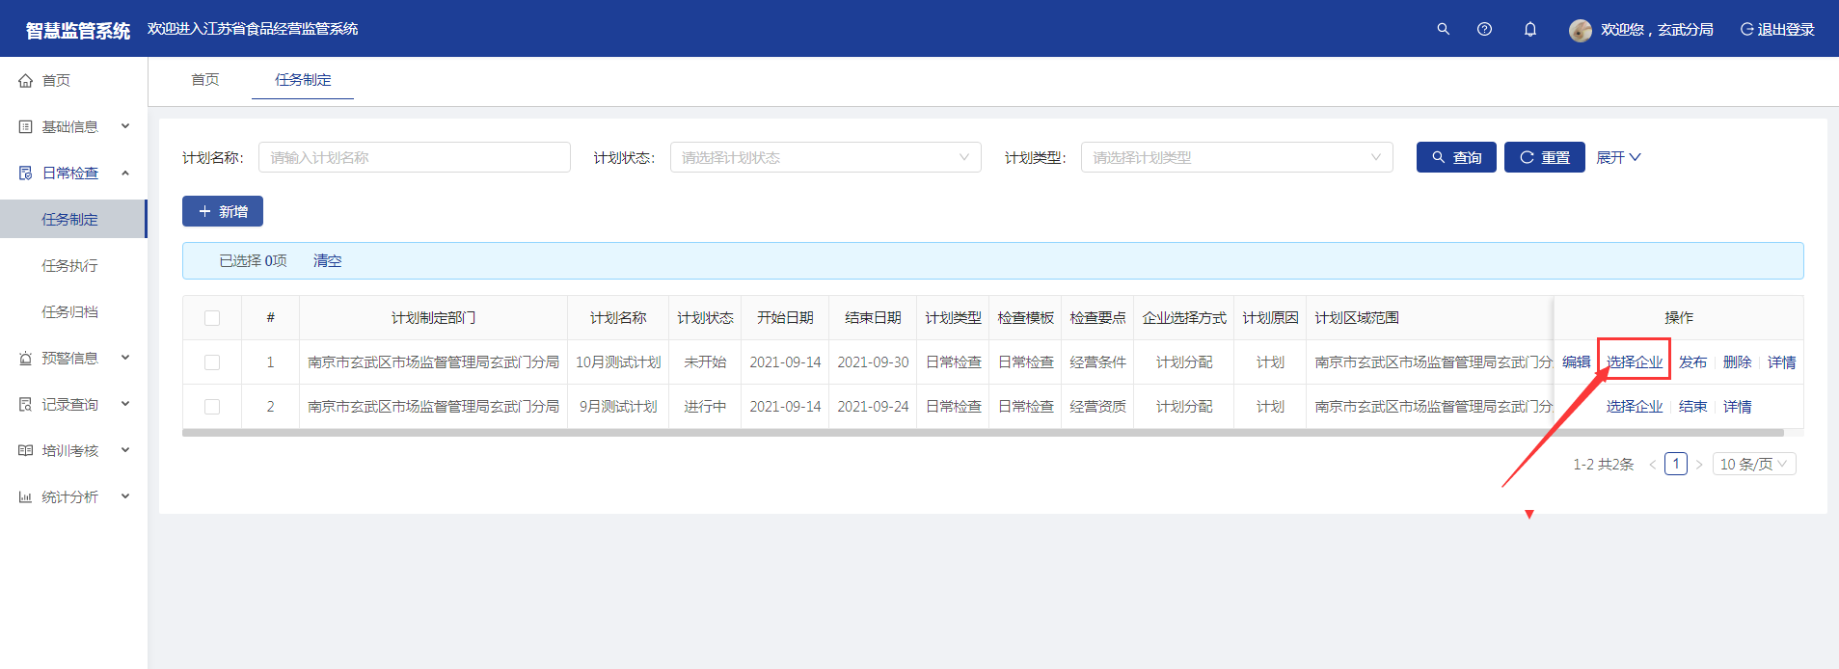The height and width of the screenshot is (669, 1839).
Task: Open 任务执行 in the sidebar menu
Action: coord(69,266)
